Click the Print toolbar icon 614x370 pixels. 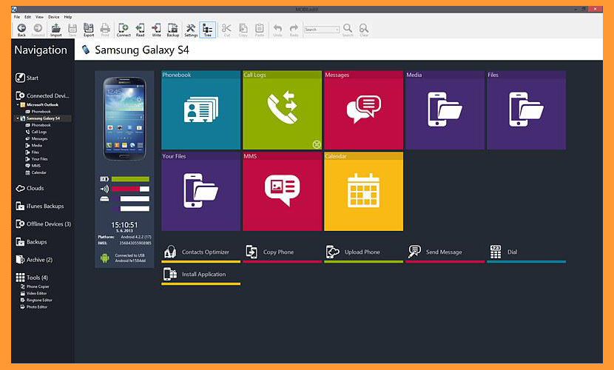[x=105, y=30]
